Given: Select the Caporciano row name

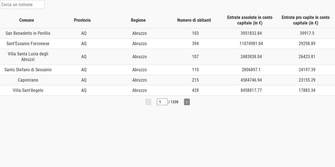Looking at the screenshot, I should (x=28, y=80).
